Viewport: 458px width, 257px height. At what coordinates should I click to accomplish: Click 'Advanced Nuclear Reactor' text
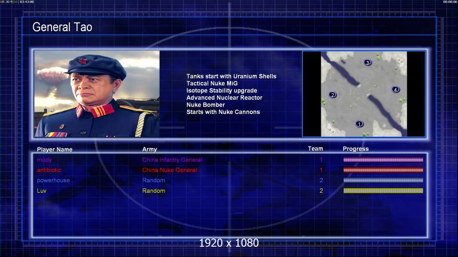tap(224, 98)
